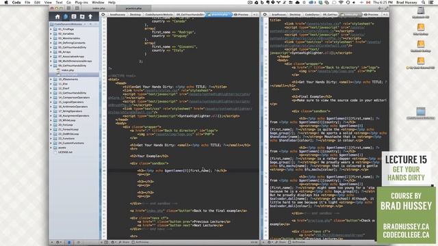Open the Plug-ins menu
Screen dimensions: 438x246
tap(81, 2)
